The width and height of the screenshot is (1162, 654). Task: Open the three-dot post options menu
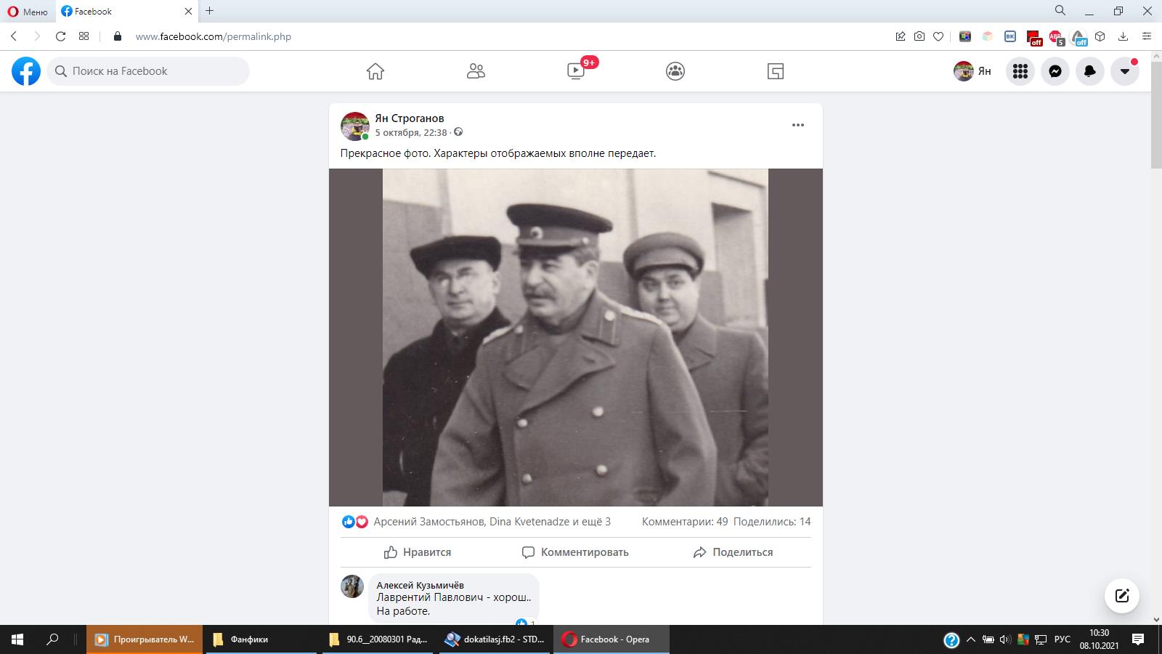(x=798, y=125)
